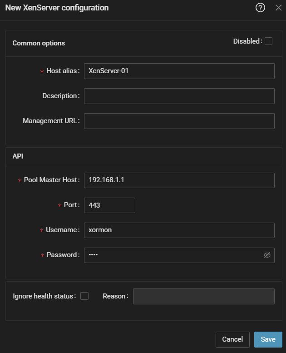Click the dialog title New XenServer configuration

[57, 8]
